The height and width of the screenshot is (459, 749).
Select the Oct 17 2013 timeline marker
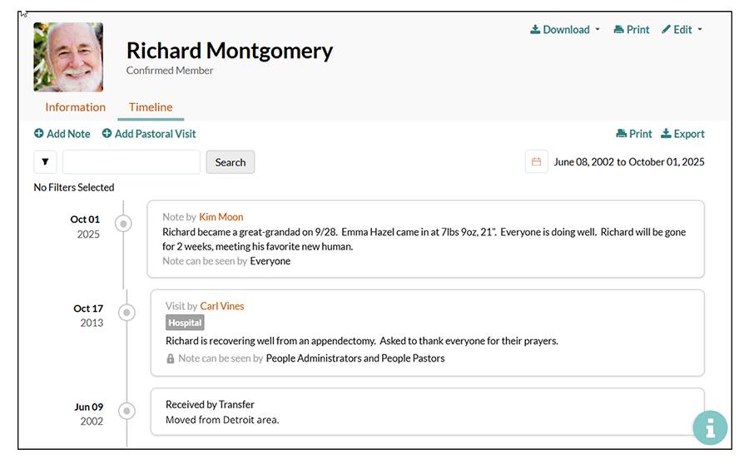pyautogui.click(x=126, y=313)
